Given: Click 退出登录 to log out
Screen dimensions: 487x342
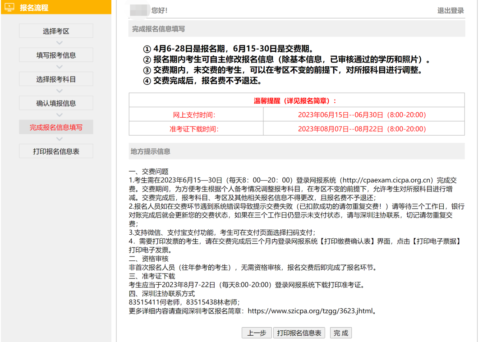Looking at the screenshot, I should [x=450, y=10].
